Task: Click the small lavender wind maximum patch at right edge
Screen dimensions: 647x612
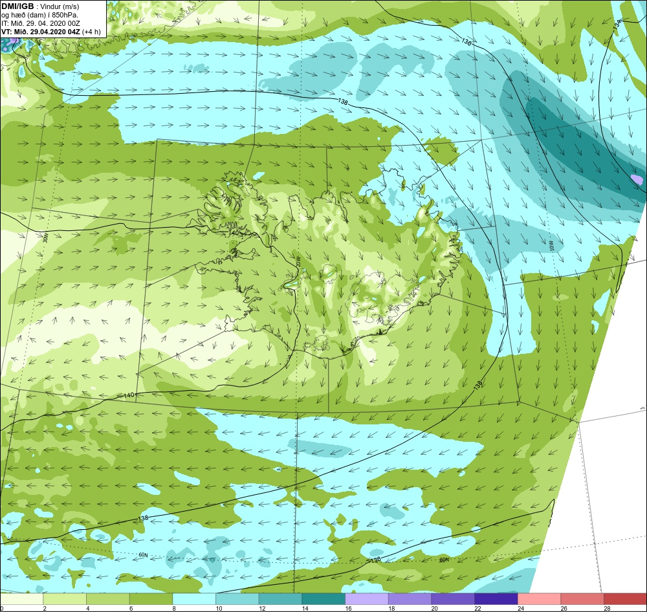Action: click(x=637, y=179)
